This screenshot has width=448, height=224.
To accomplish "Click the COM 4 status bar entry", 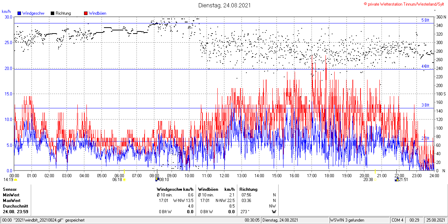I will click(398, 221).
